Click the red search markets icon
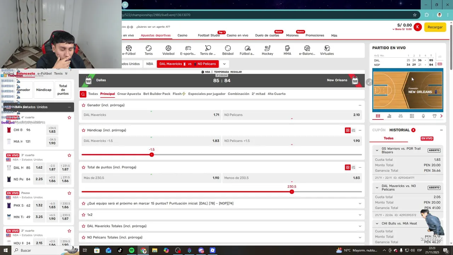Screen dimensions: 453x255 (83, 94)
